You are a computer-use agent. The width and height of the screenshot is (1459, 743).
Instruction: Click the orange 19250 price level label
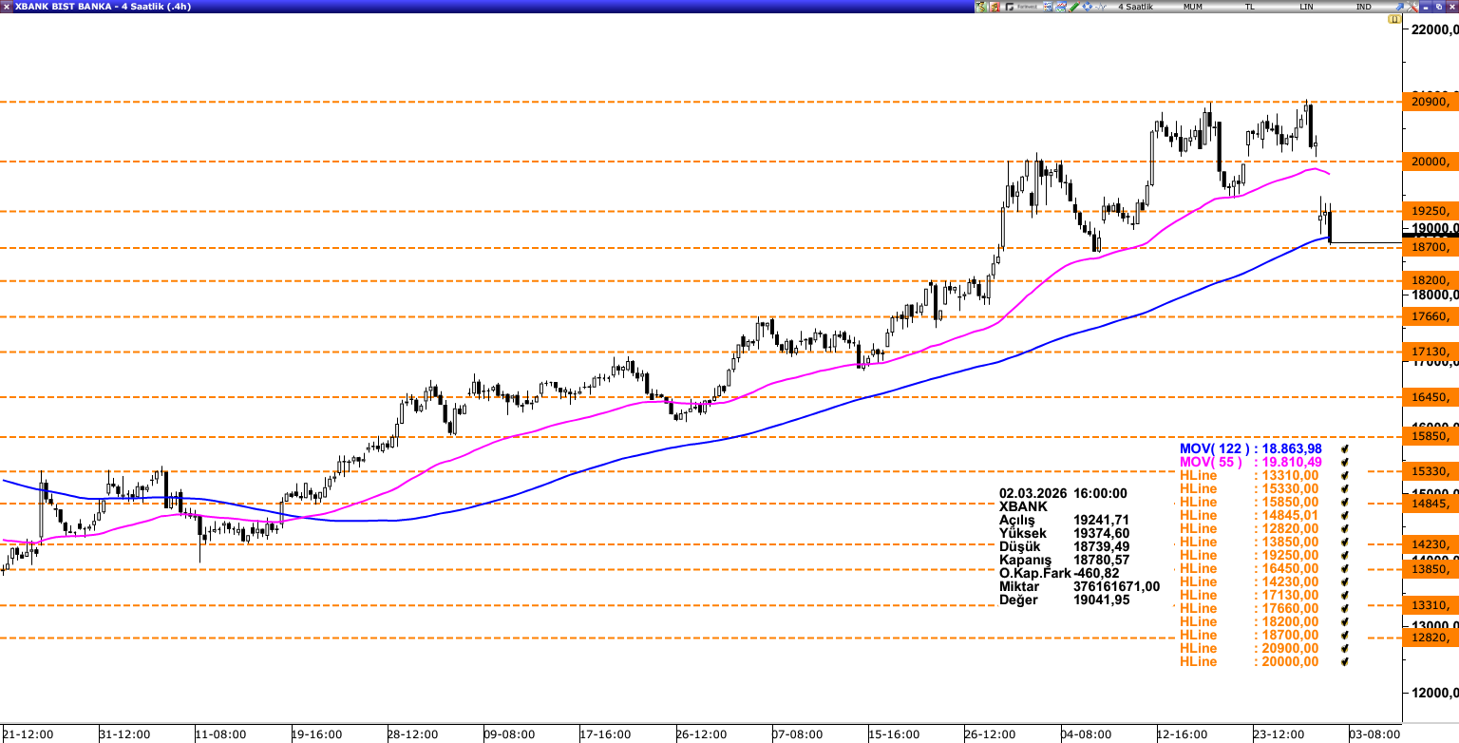(1431, 211)
